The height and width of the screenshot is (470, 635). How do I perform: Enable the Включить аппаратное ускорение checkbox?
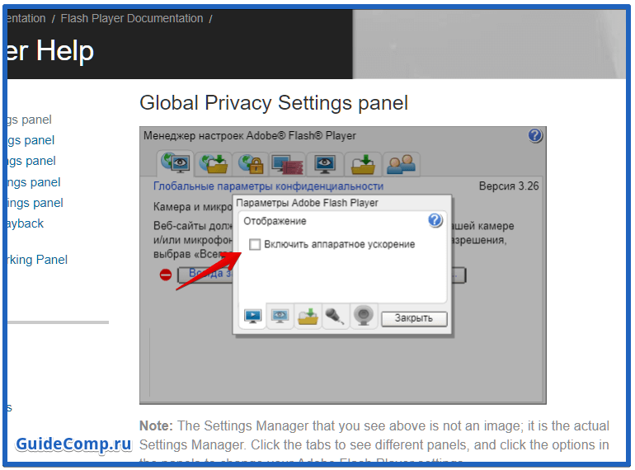[x=255, y=245]
